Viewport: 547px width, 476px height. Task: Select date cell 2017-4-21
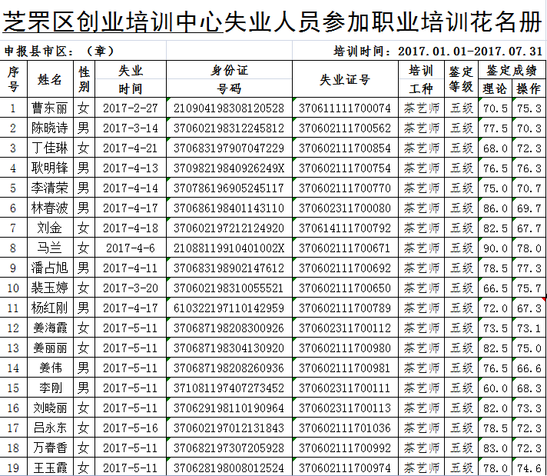pyautogui.click(x=131, y=148)
